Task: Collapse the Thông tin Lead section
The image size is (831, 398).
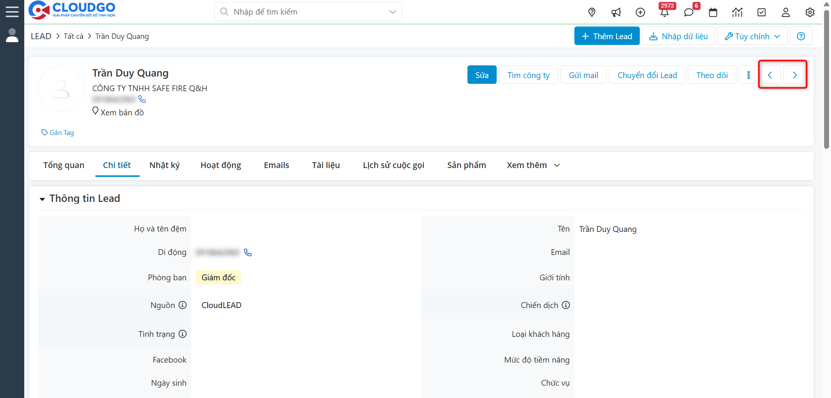Action: pyautogui.click(x=42, y=199)
